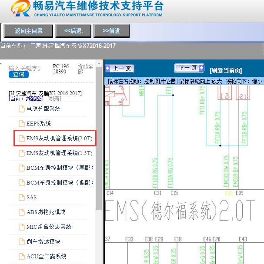Click the document icon beside ABS防抱死模块
Viewport: 264px width, 264px height.
pos(22,212)
